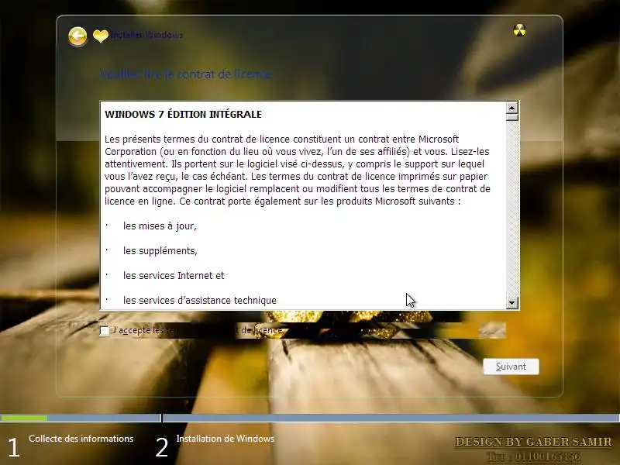Click the line 'les mises à jour,'

tap(160, 226)
